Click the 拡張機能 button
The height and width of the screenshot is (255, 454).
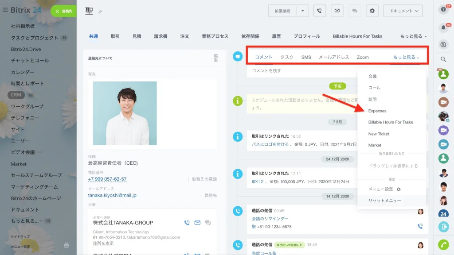tap(282, 11)
